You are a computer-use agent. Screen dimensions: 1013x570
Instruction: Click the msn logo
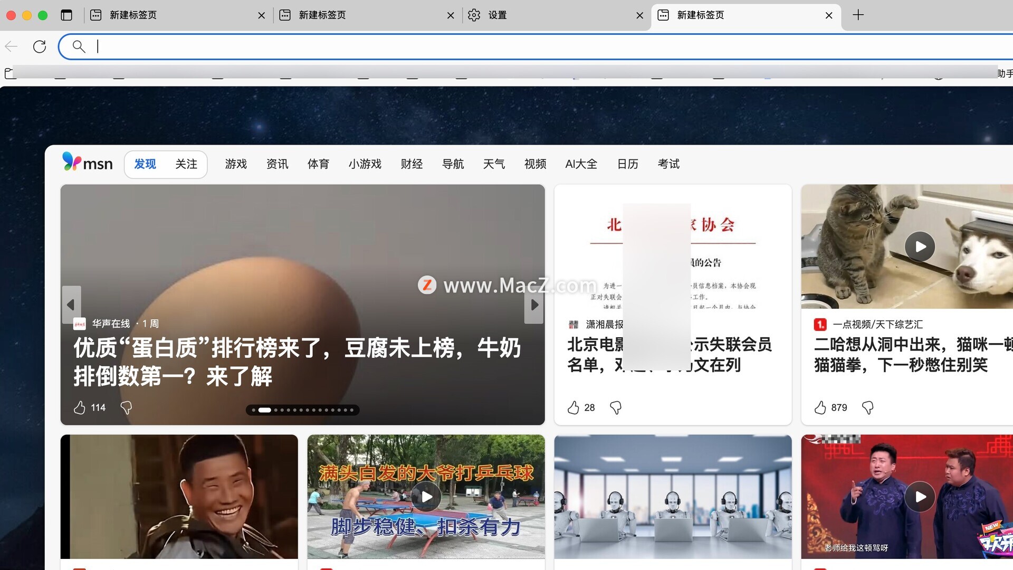[88, 163]
